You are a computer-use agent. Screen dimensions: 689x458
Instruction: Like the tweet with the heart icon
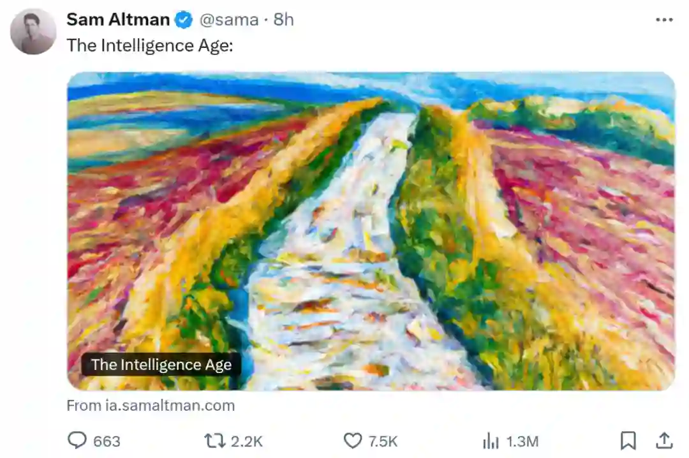[x=352, y=441]
